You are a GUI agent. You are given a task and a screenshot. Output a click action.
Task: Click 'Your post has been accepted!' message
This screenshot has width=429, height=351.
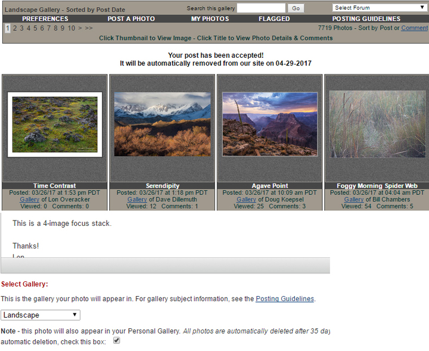[216, 55]
